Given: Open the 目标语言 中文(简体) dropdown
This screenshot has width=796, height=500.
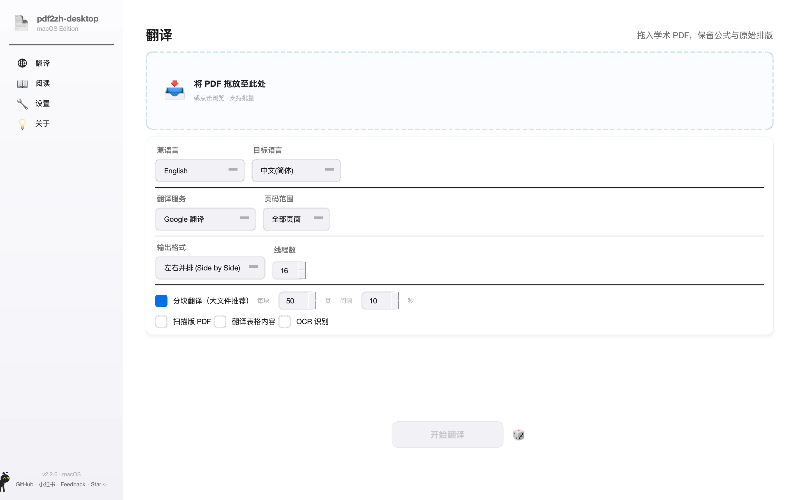Looking at the screenshot, I should point(296,171).
